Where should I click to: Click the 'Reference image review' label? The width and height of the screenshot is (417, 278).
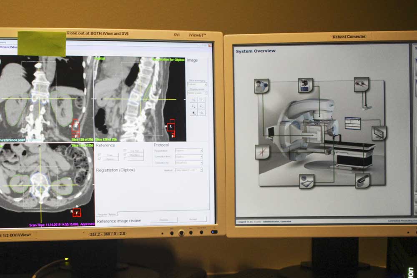[118, 221]
